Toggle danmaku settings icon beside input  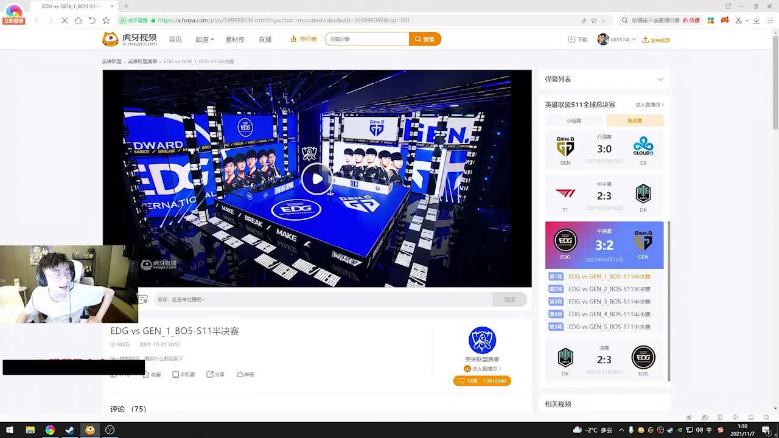(x=143, y=299)
